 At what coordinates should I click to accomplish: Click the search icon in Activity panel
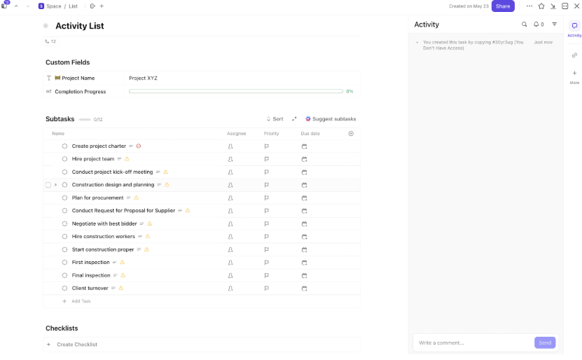click(524, 25)
